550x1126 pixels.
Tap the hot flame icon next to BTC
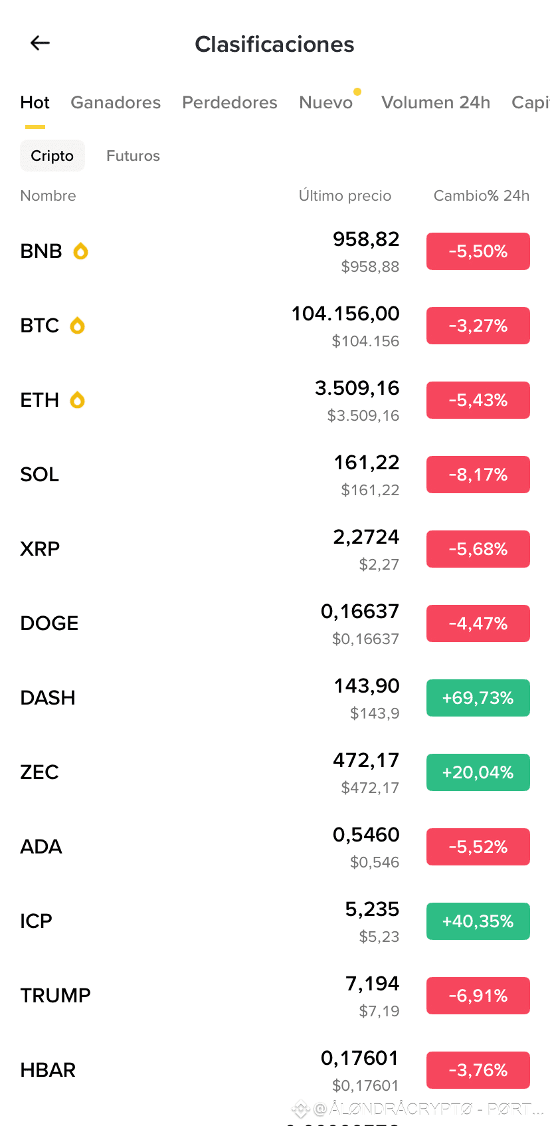78,326
